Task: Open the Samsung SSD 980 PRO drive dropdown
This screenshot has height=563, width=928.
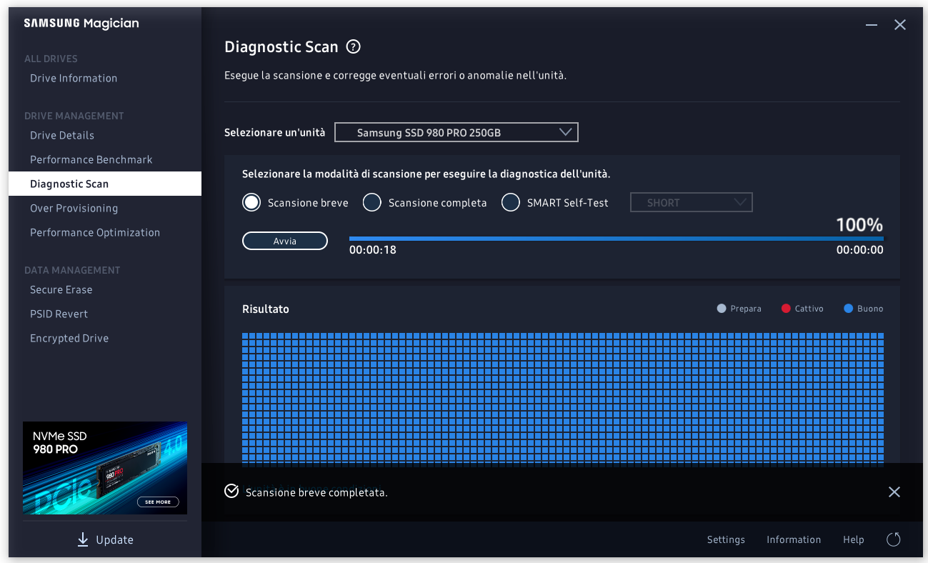Action: (456, 132)
